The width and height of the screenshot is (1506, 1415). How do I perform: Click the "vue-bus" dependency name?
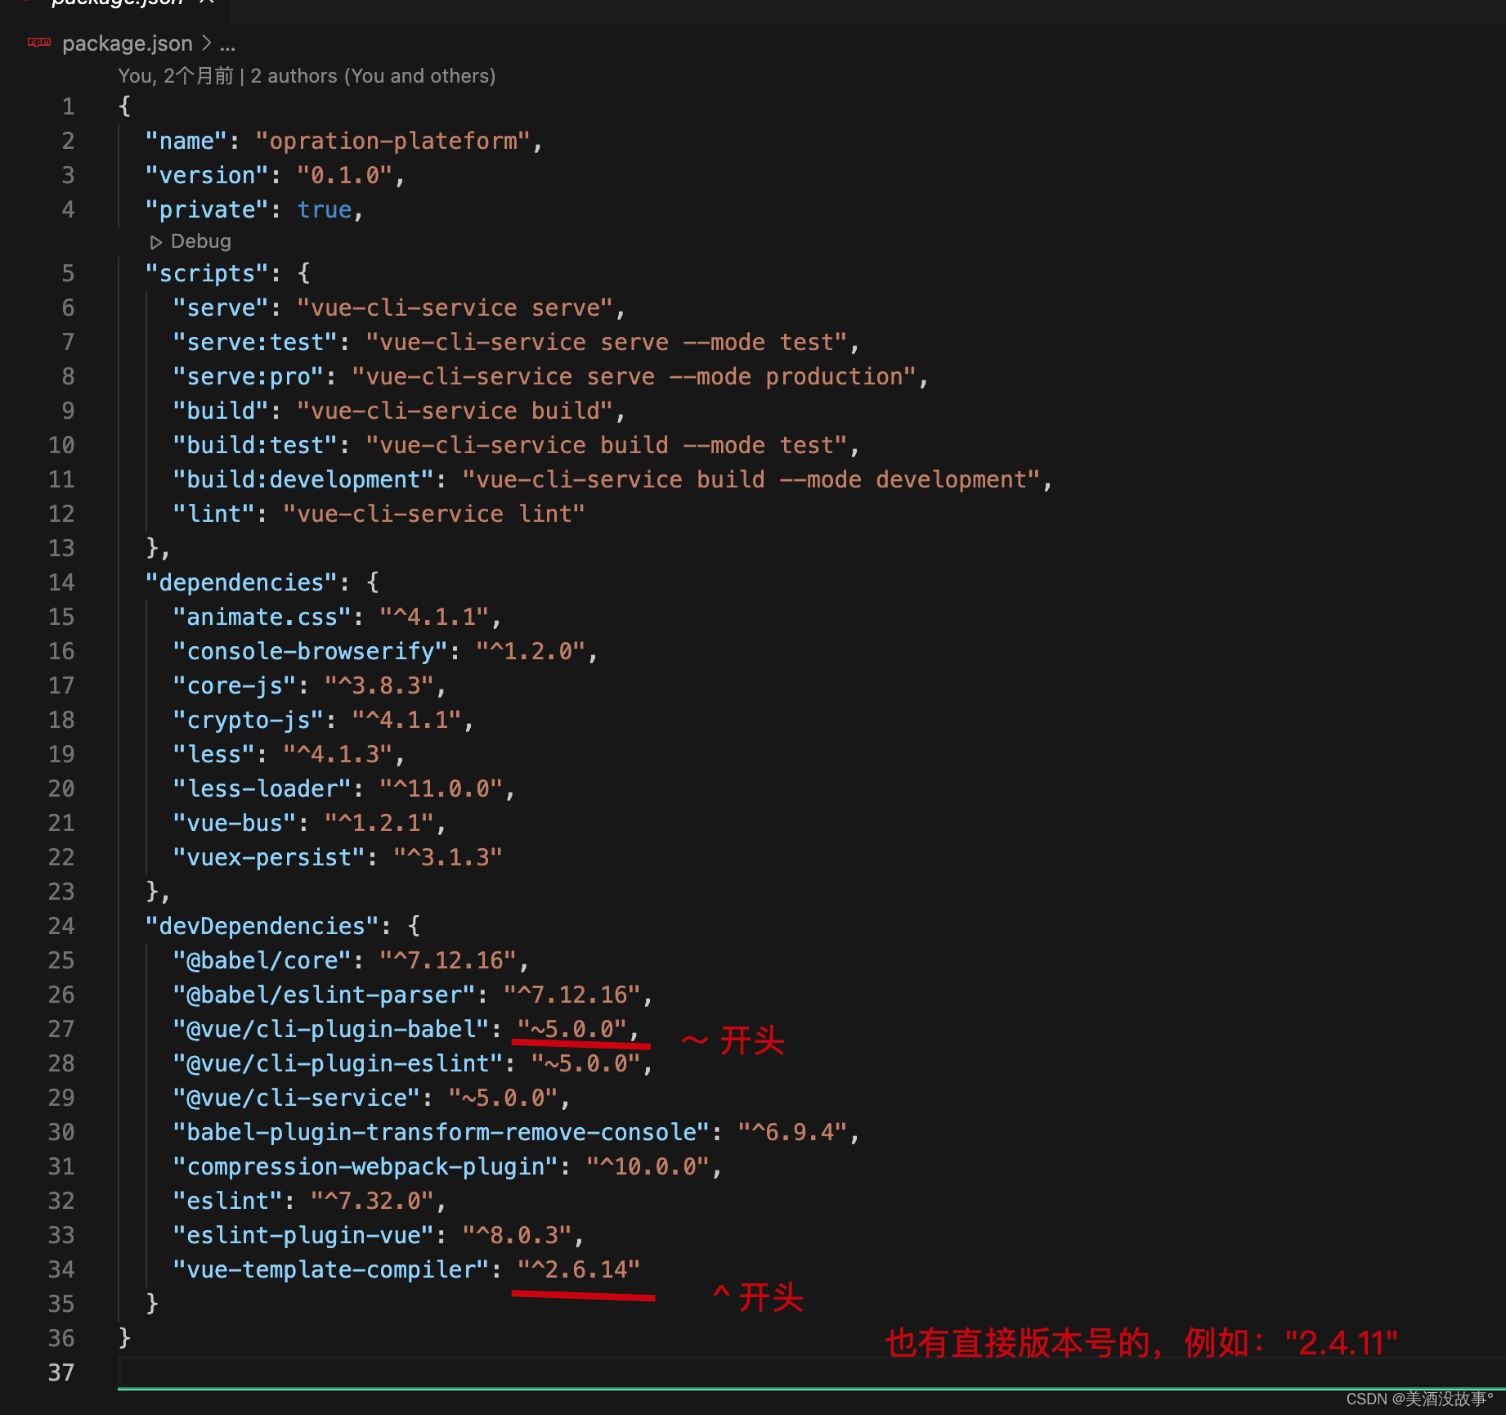pyautogui.click(x=235, y=823)
